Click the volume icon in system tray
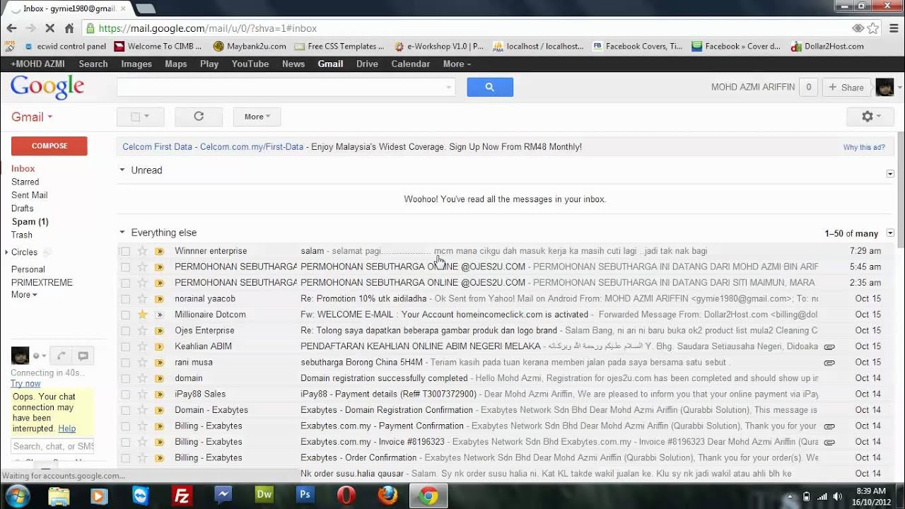The image size is (905, 509). point(838,496)
